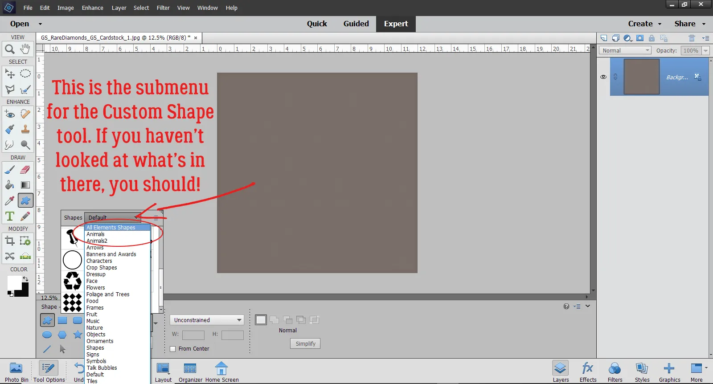Image resolution: width=713 pixels, height=384 pixels.
Task: Choose the Horizontal Type tool
Action: [9, 217]
